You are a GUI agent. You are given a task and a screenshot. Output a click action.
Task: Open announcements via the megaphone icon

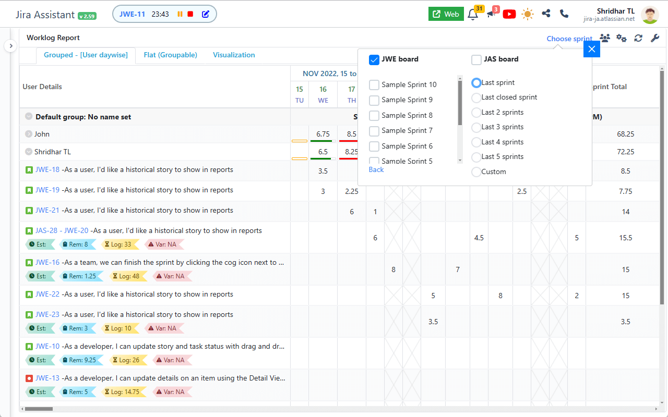[490, 14]
